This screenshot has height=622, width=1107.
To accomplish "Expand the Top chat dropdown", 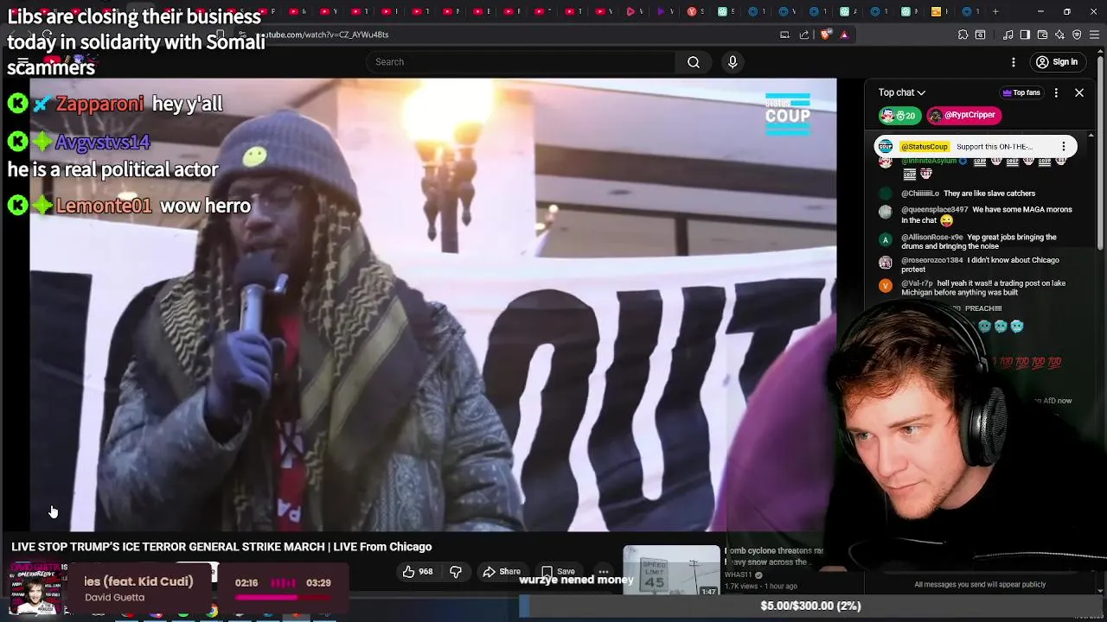I will (x=902, y=92).
